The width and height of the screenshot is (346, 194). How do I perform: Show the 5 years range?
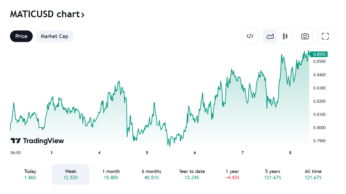(x=272, y=174)
